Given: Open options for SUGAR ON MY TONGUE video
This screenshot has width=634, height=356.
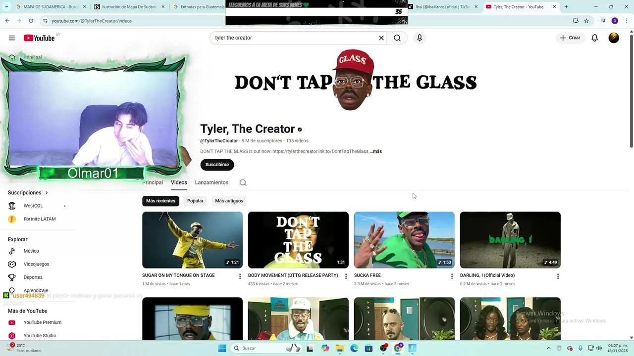Looking at the screenshot, I should (240, 276).
